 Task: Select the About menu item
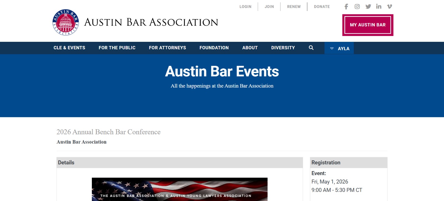coord(250,48)
